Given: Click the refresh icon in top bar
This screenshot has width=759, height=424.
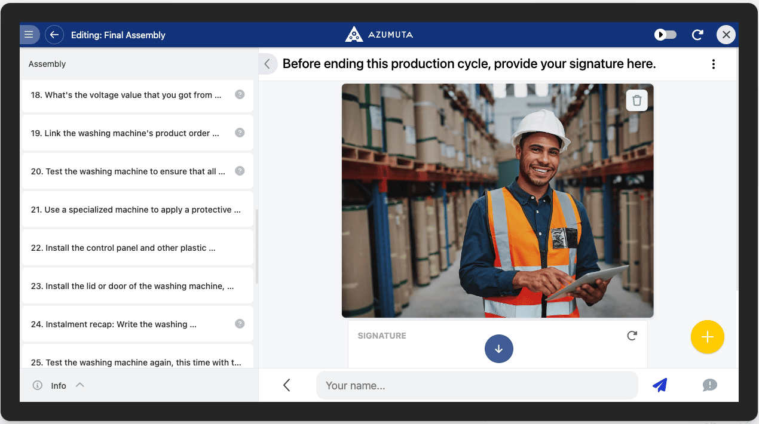Looking at the screenshot, I should coord(697,35).
